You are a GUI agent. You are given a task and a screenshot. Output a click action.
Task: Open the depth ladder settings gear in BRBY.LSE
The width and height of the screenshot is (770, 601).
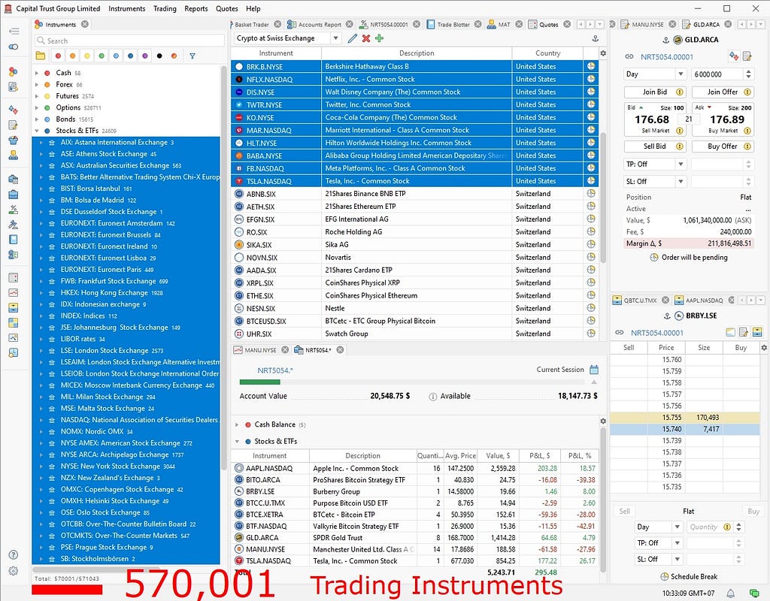764,347
